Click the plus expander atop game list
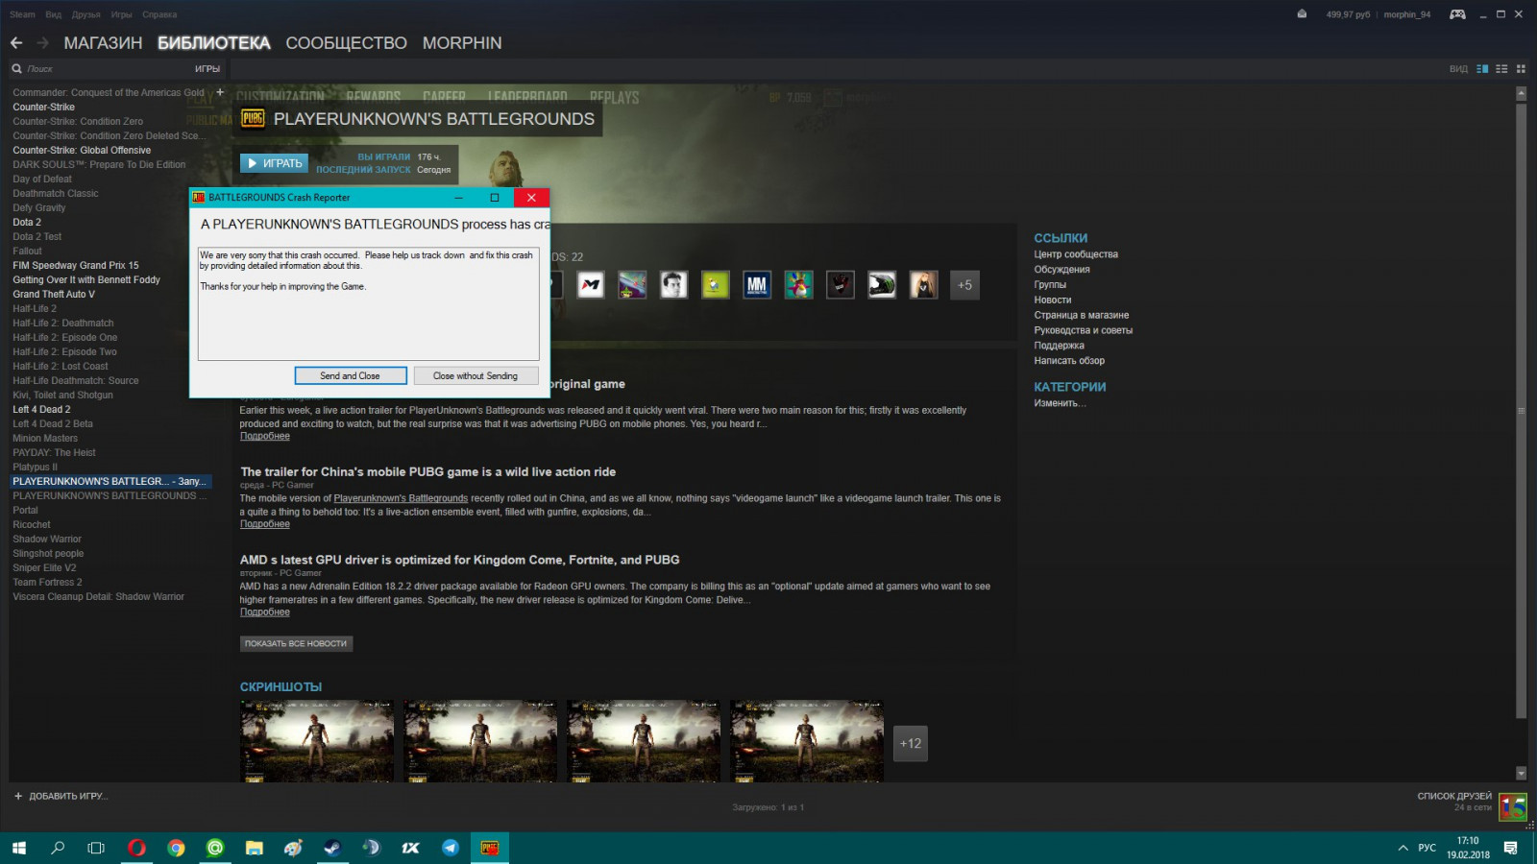The height and width of the screenshot is (864, 1537). pos(220,92)
